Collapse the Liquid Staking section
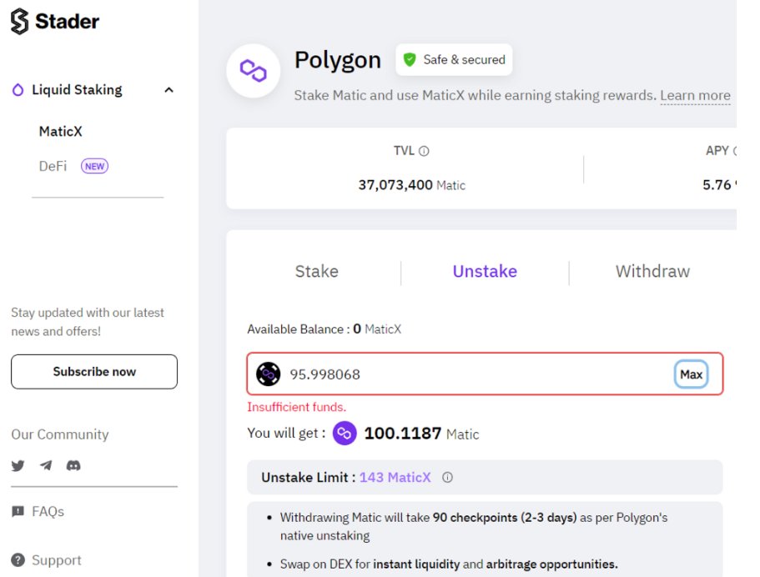This screenshot has height=577, width=760. (169, 90)
